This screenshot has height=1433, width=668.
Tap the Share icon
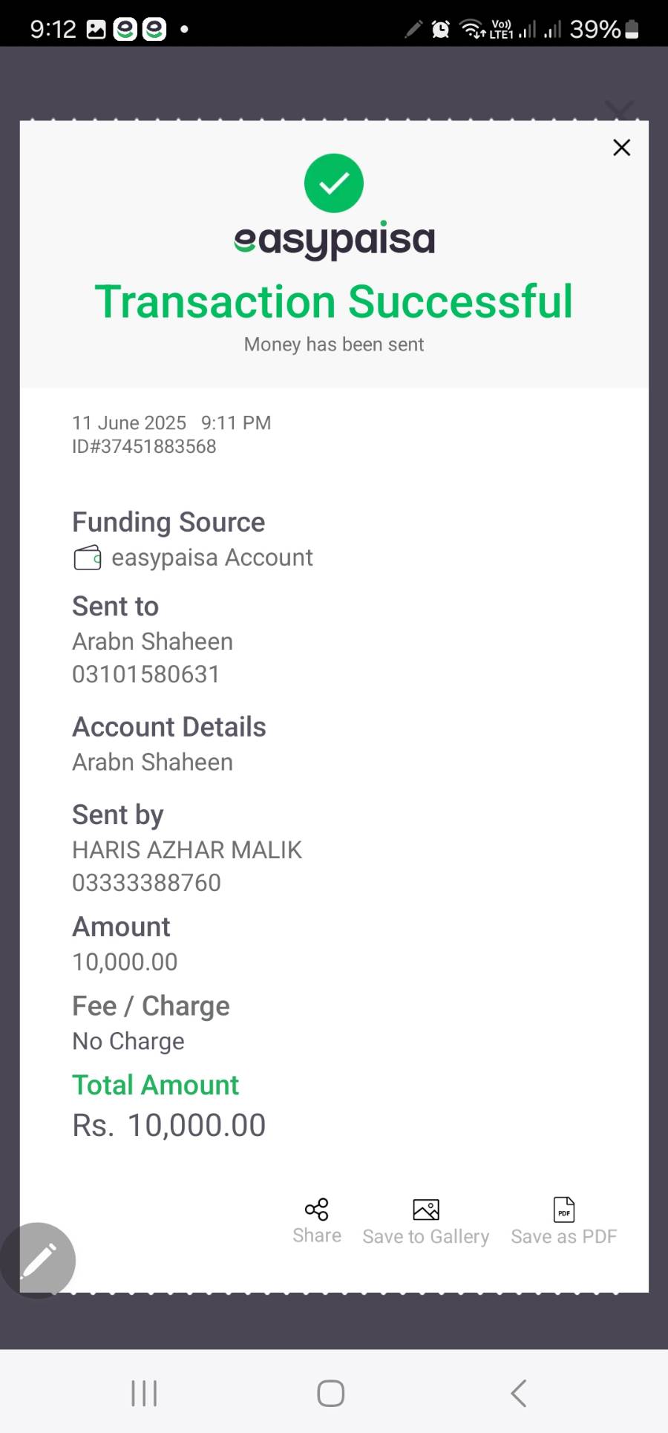pos(316,1210)
